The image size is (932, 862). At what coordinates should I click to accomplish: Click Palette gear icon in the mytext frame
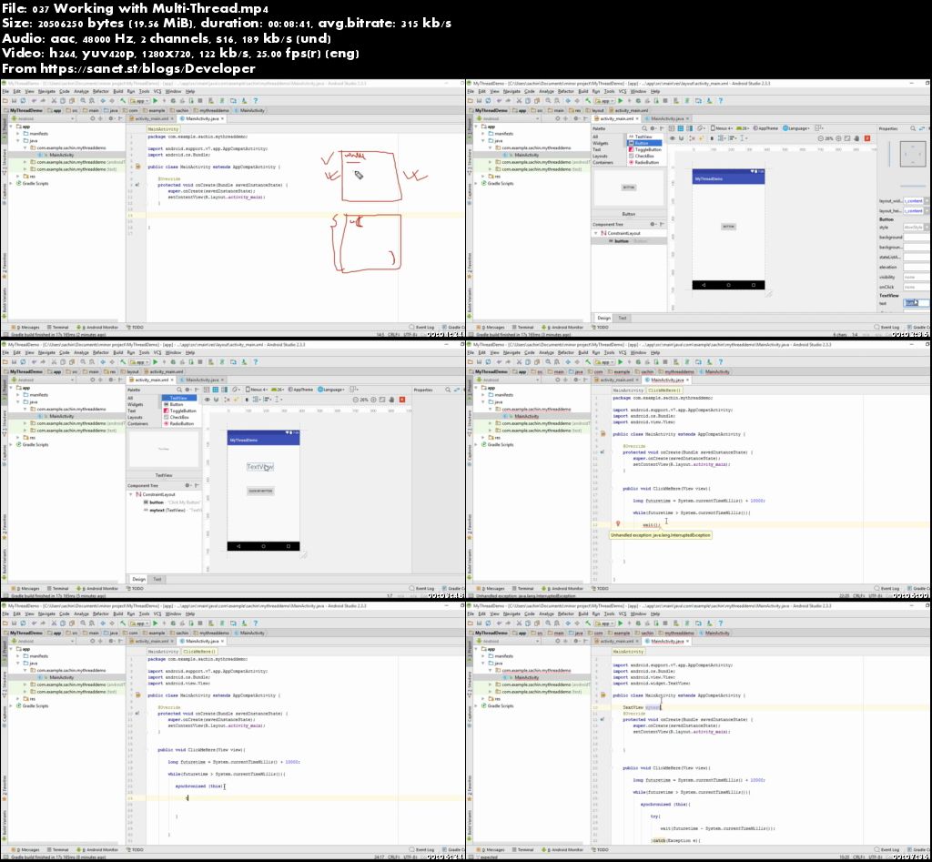tap(187, 390)
